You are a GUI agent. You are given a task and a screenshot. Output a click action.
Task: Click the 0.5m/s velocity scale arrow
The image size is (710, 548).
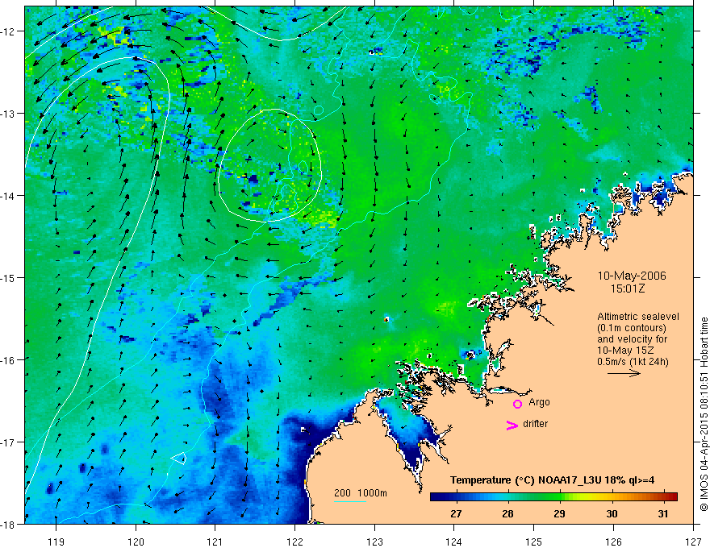[x=624, y=373]
